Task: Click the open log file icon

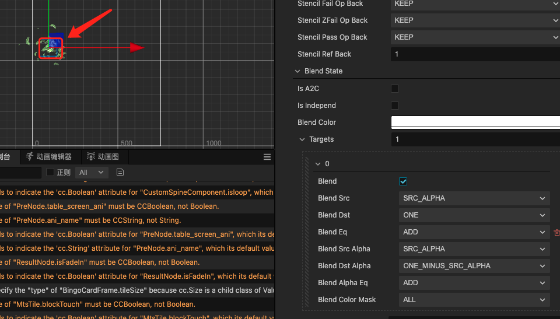Action: tap(120, 172)
